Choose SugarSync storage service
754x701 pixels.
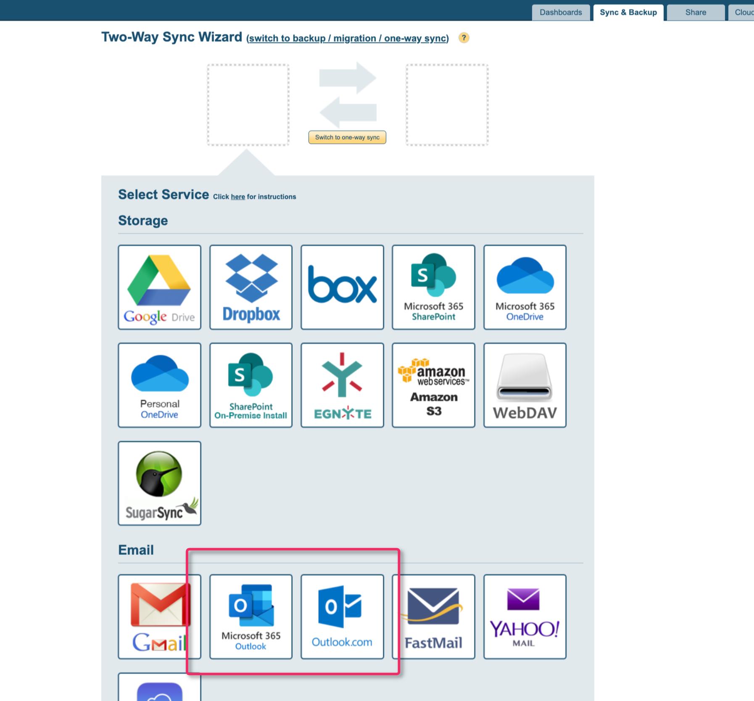coord(159,483)
